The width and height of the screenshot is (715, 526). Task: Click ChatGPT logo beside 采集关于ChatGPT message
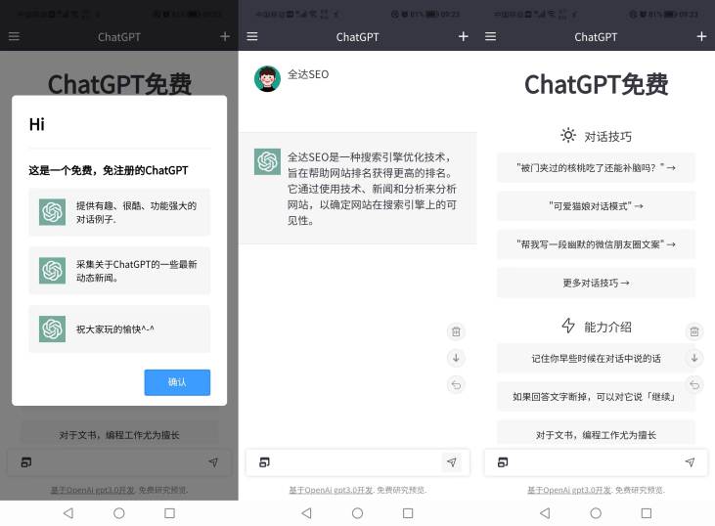click(x=52, y=270)
